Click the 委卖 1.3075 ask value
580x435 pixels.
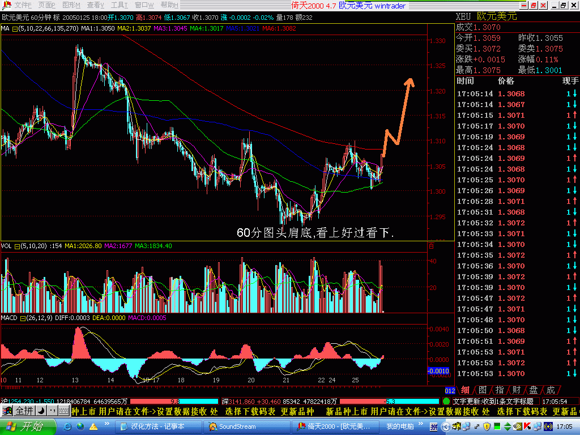click(540, 49)
